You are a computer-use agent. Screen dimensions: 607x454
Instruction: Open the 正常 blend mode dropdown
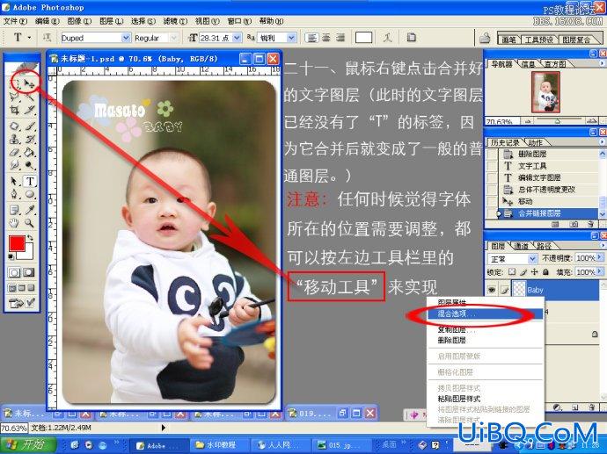coord(533,258)
